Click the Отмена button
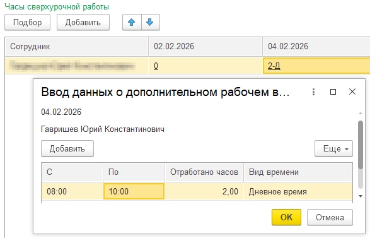 [330, 217]
